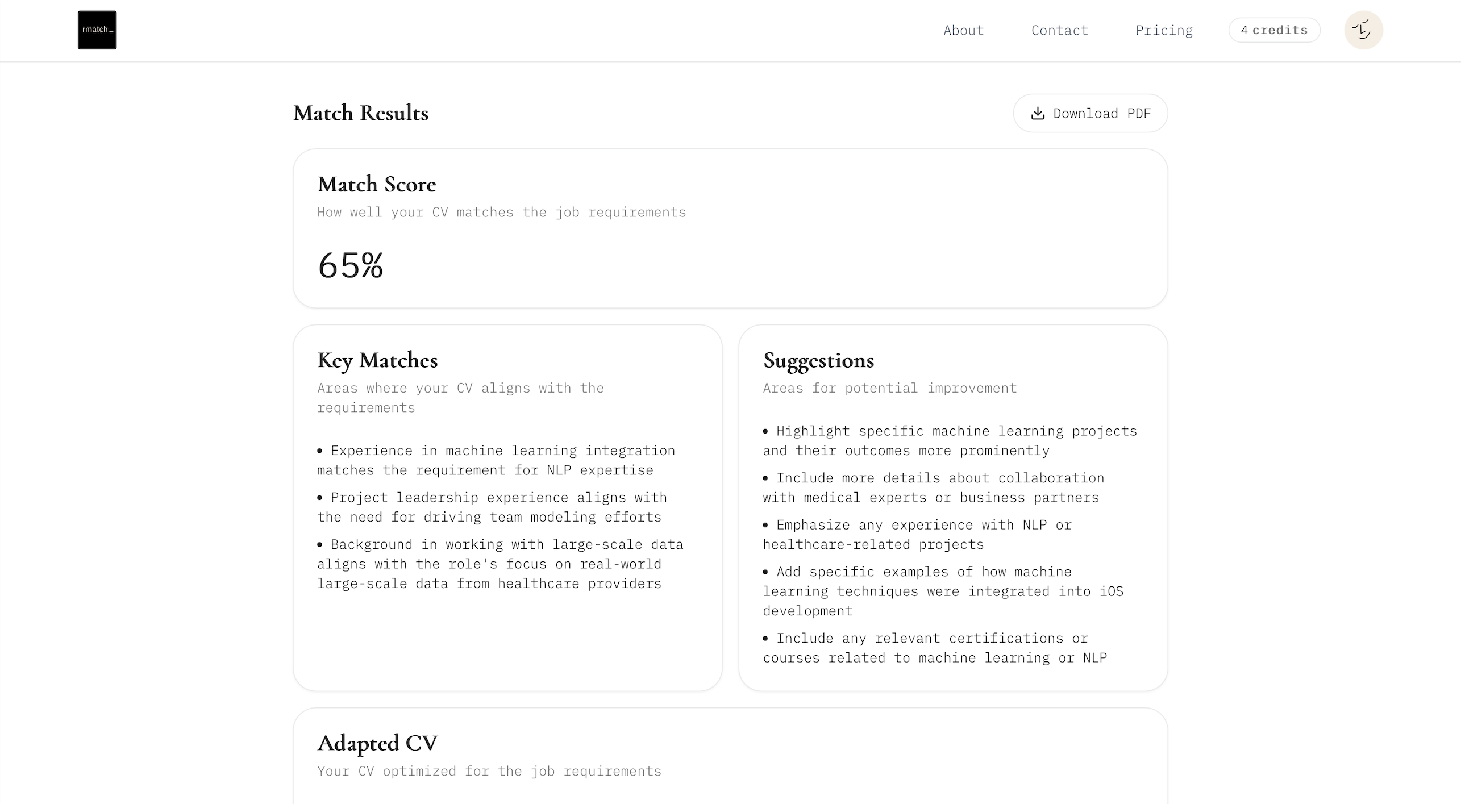The image size is (1461, 804).
Task: Click the suggestion about relevant certifications or courses
Action: coord(935,648)
